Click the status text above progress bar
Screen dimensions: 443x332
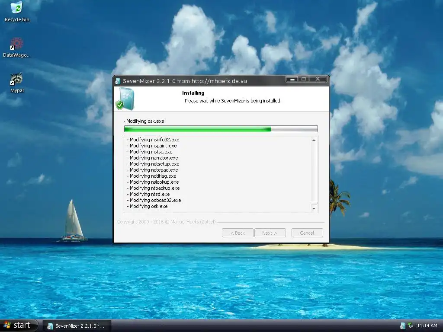click(x=144, y=121)
